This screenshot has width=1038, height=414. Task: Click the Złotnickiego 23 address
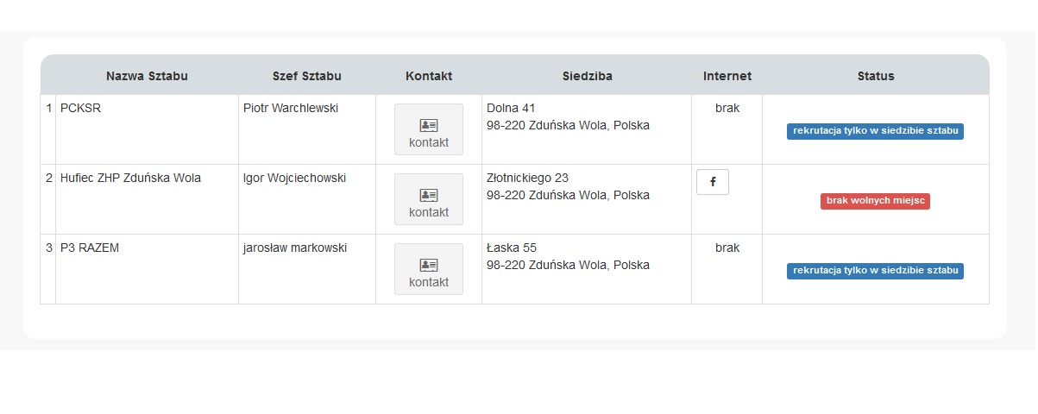527,179
